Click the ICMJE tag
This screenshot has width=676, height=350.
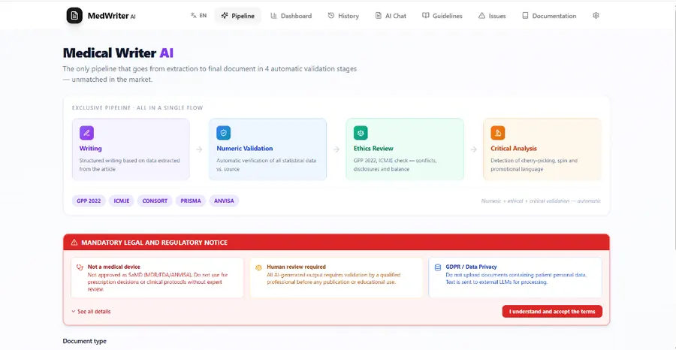[x=122, y=201]
